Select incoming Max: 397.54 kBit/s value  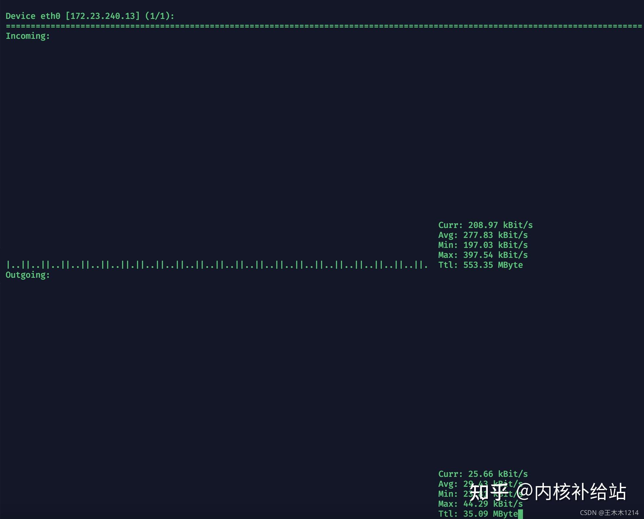coord(483,255)
